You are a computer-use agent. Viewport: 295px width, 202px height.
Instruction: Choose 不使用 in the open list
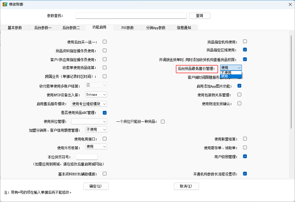(x=231, y=73)
